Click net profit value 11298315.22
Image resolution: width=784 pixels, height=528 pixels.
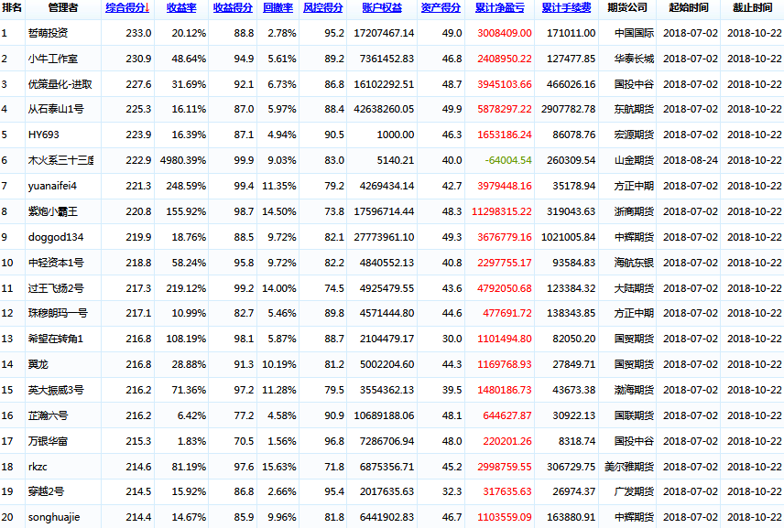click(502, 211)
